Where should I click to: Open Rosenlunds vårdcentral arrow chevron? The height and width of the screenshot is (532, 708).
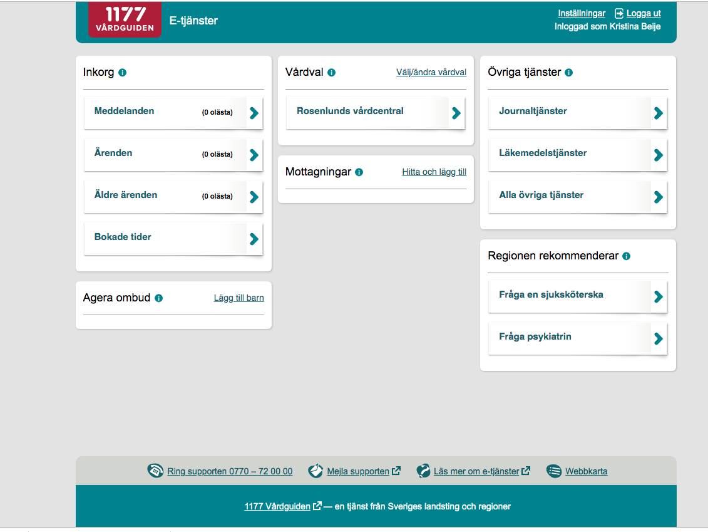(x=456, y=113)
